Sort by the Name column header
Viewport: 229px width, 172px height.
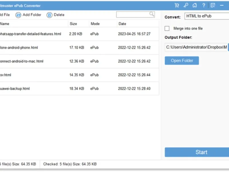pos(34,24)
